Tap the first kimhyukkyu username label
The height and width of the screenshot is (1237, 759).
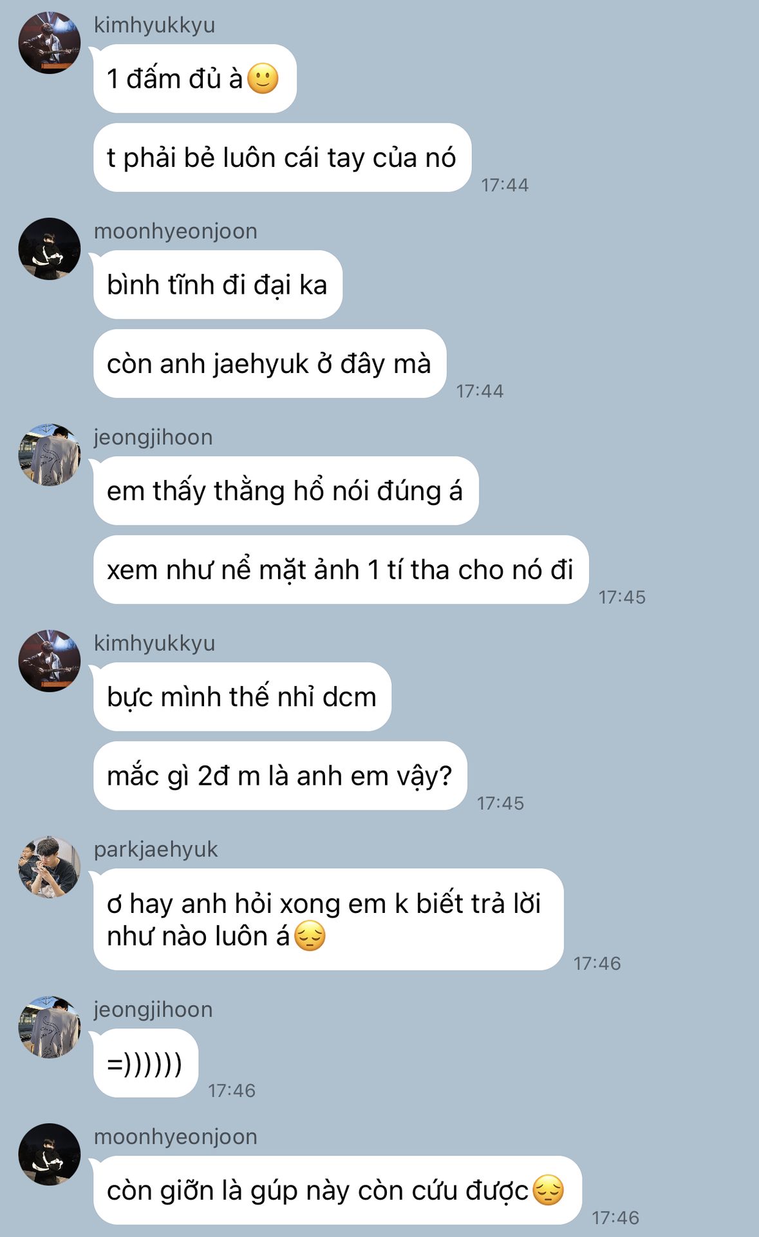coord(155,25)
